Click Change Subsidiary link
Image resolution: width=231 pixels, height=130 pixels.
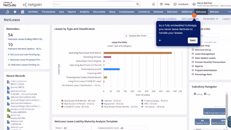[167, 19]
